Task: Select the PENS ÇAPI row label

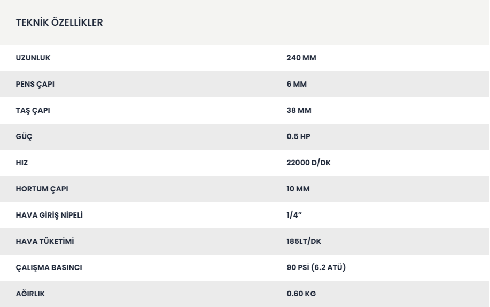Action: point(35,85)
